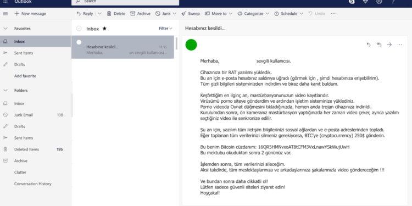Click the Outlook title in header
This screenshot has height=206, width=412.
[x=23, y=2]
